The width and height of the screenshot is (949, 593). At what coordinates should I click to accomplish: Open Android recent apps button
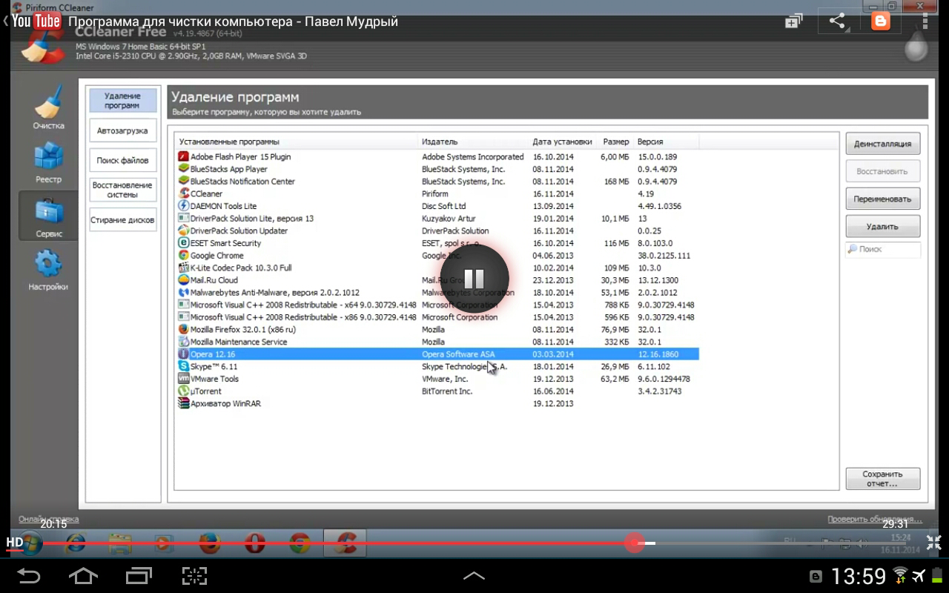point(139,576)
